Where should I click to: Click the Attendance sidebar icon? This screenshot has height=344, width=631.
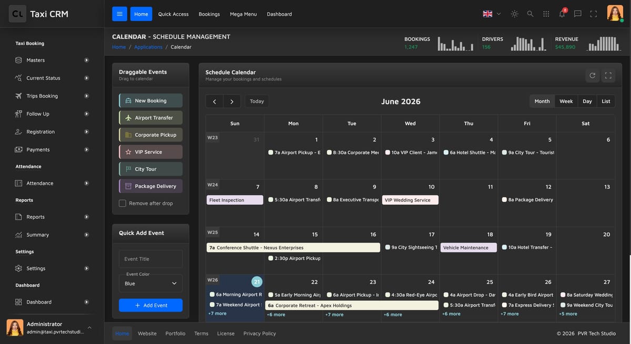click(x=18, y=183)
